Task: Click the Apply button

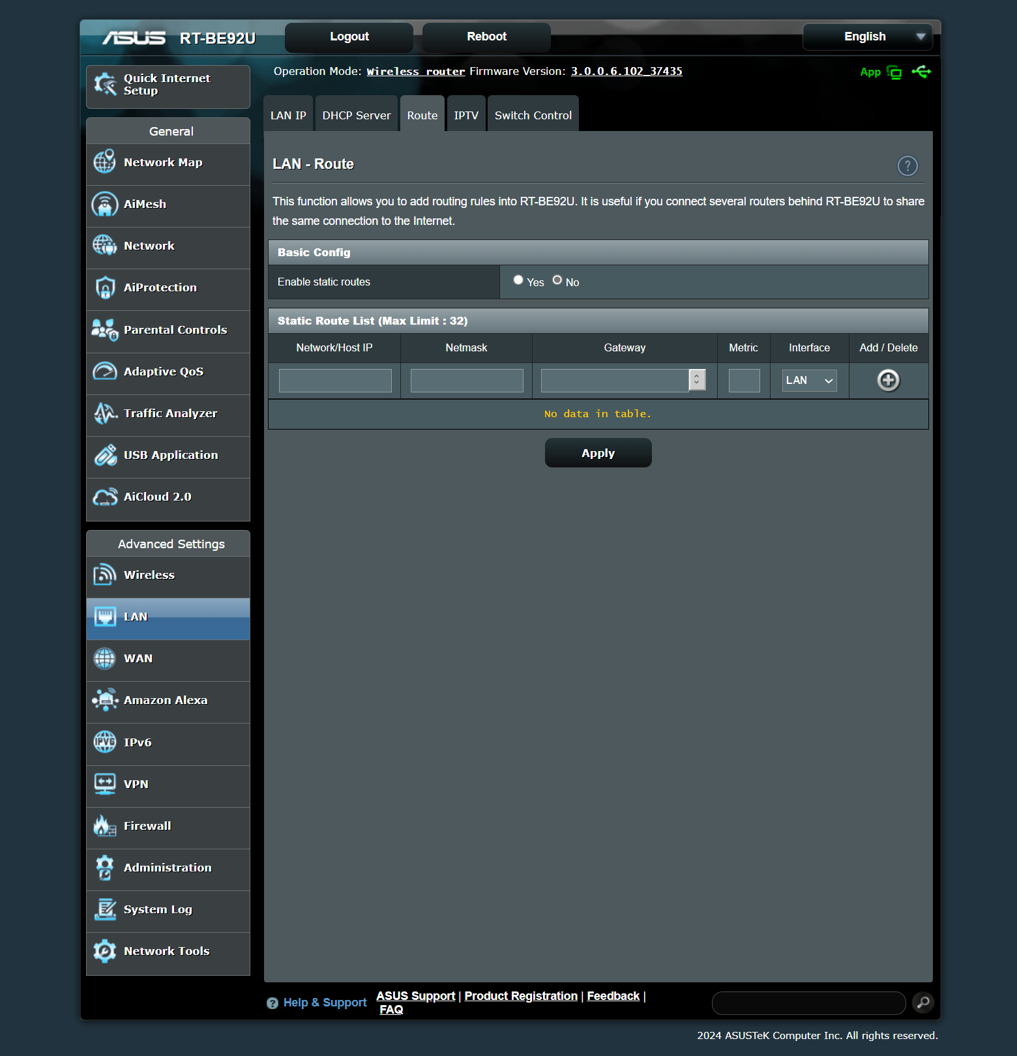Action: [x=598, y=453]
